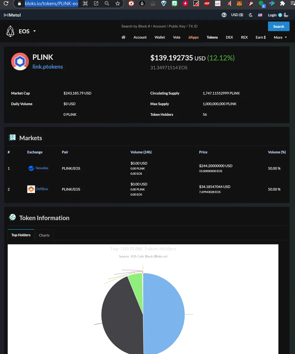
Task: Open the green extension with badge 1
Action: 261,4
